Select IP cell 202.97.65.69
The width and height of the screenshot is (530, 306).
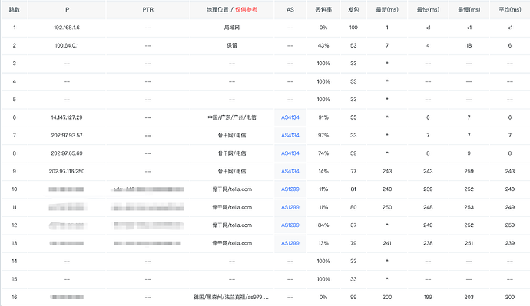click(67, 153)
